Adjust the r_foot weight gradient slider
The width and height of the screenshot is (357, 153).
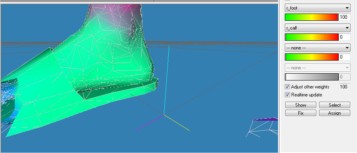coord(312,17)
